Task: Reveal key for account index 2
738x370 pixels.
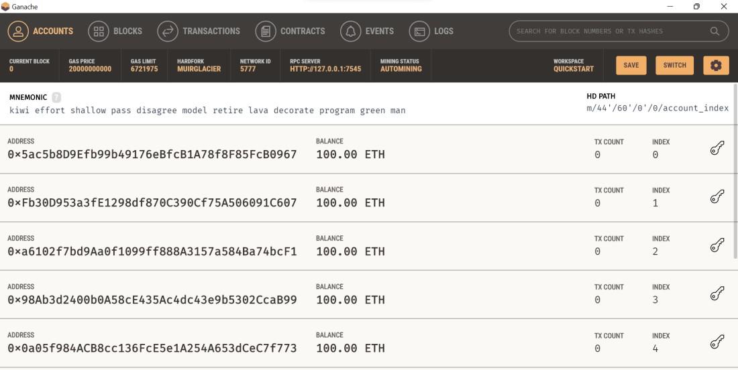Action: (x=716, y=245)
